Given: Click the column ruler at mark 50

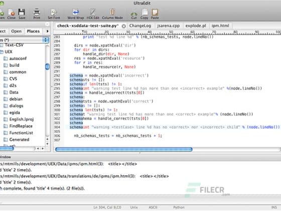Looking at the screenshot, I should 171,33.
